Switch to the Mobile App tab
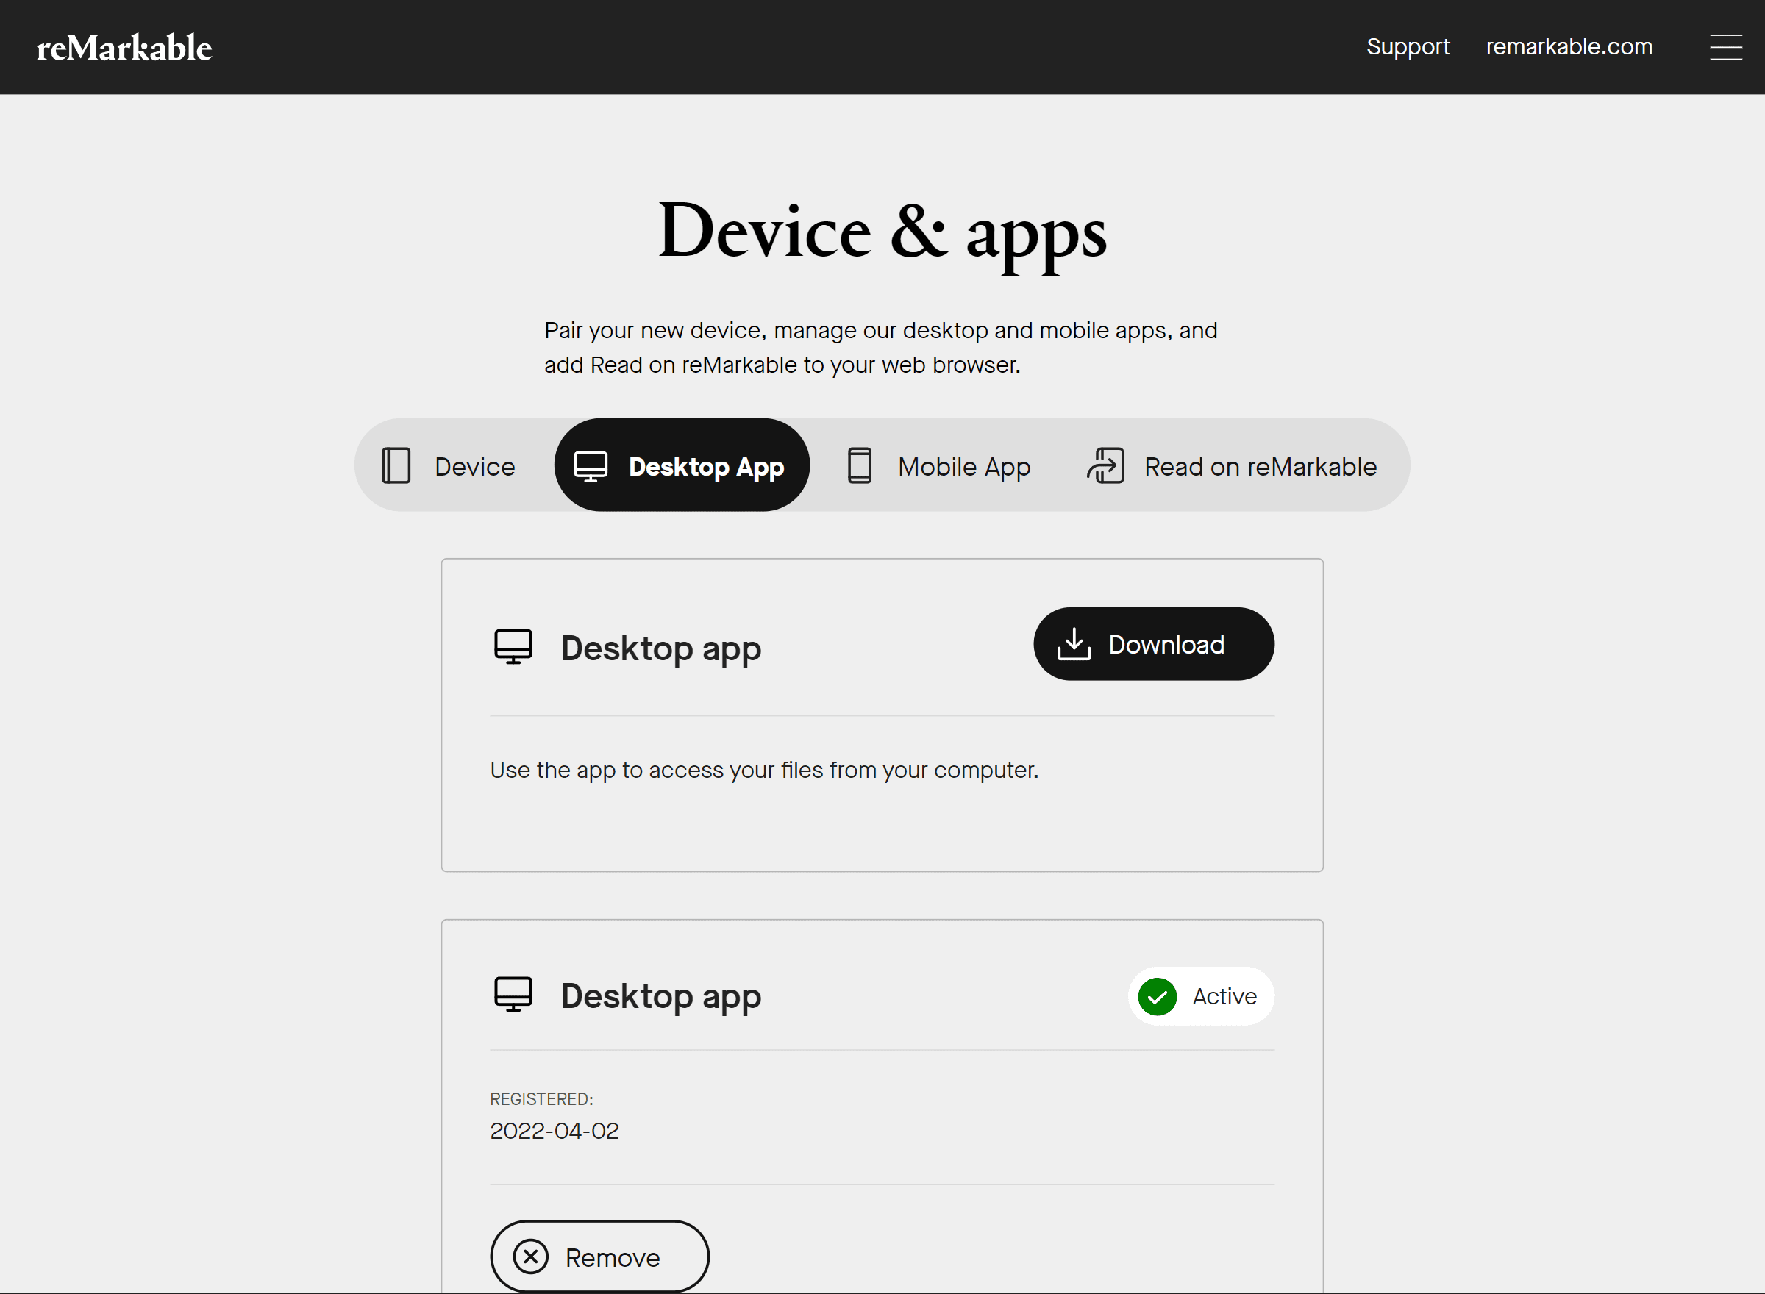 click(938, 465)
